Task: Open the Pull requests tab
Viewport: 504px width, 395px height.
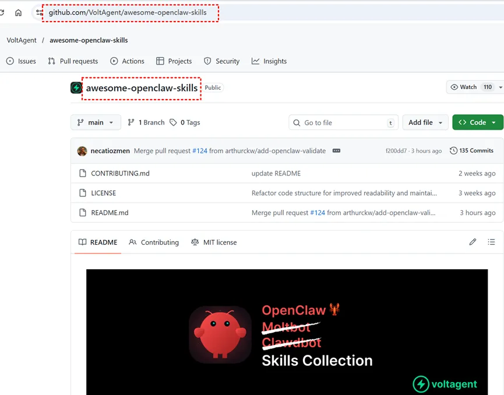Action: click(73, 61)
